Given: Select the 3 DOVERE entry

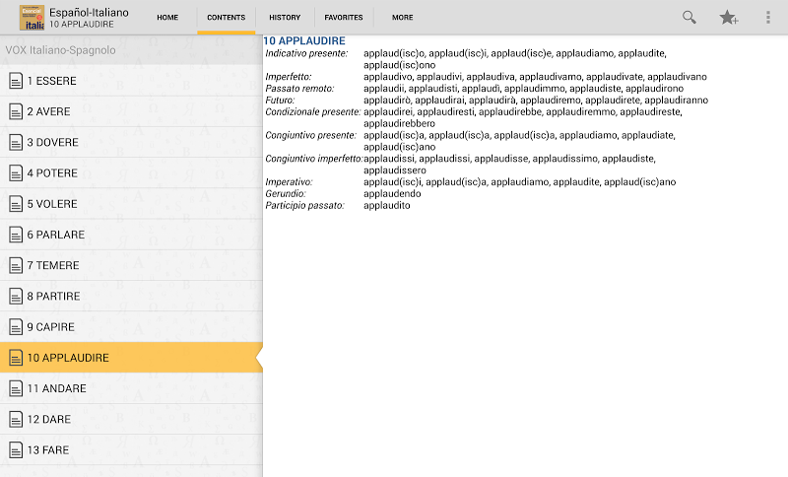Looking at the screenshot, I should (131, 142).
